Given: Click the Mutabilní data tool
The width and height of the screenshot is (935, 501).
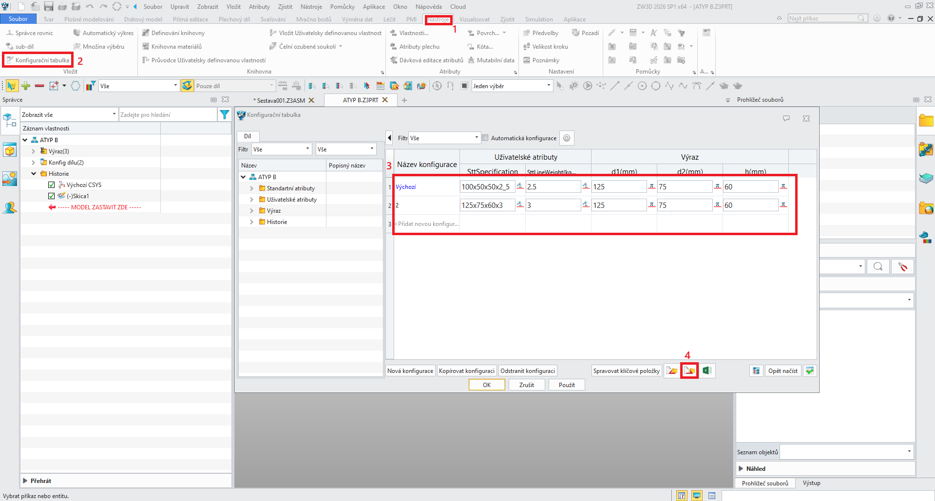Looking at the screenshot, I should coord(491,60).
